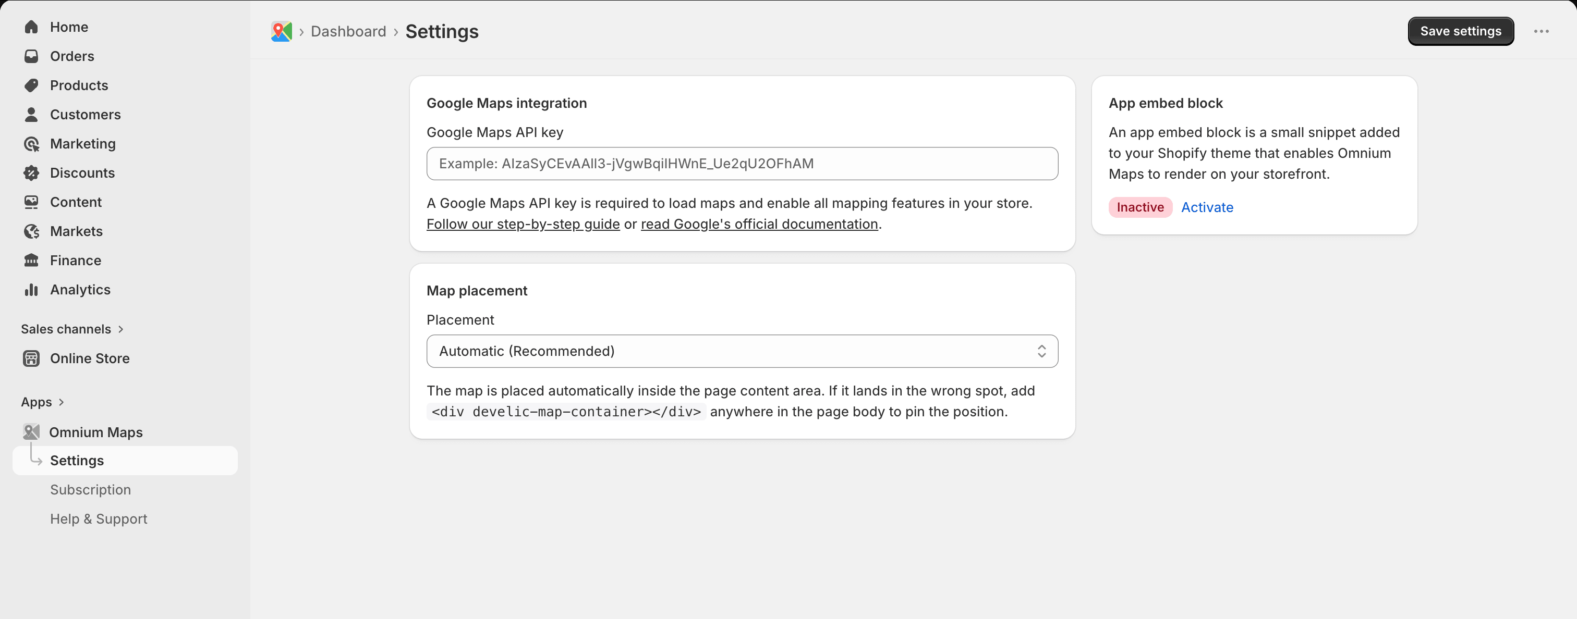The image size is (1577, 619).
Task: Click the Finance bank icon
Action: tap(31, 260)
